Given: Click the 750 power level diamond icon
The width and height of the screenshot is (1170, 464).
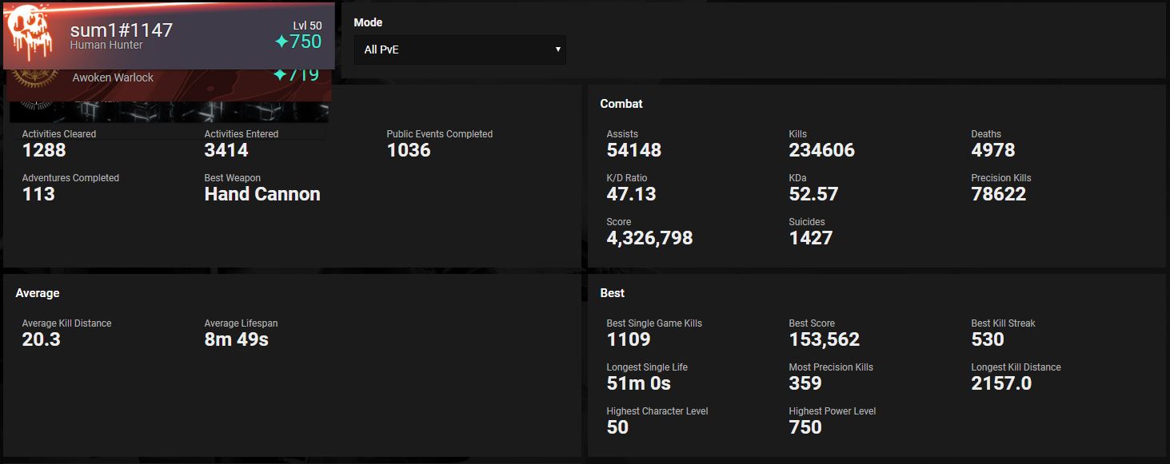Looking at the screenshot, I should (x=282, y=42).
